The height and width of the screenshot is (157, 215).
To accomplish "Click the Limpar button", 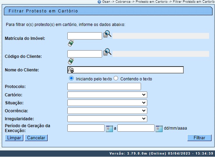I will (x=14, y=138).
